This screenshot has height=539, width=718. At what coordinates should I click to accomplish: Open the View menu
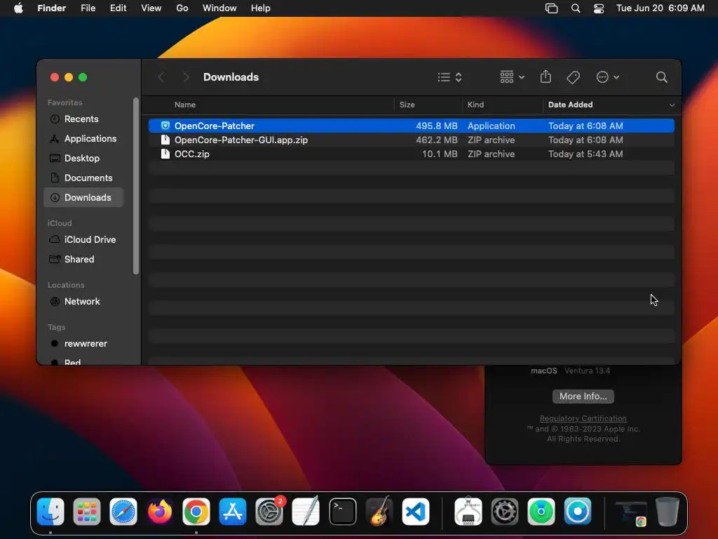click(151, 8)
